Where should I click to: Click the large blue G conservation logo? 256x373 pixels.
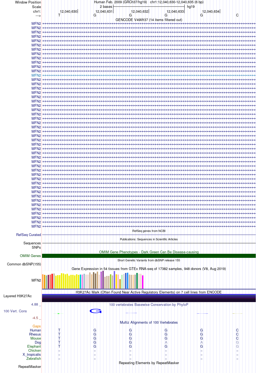(95, 311)
